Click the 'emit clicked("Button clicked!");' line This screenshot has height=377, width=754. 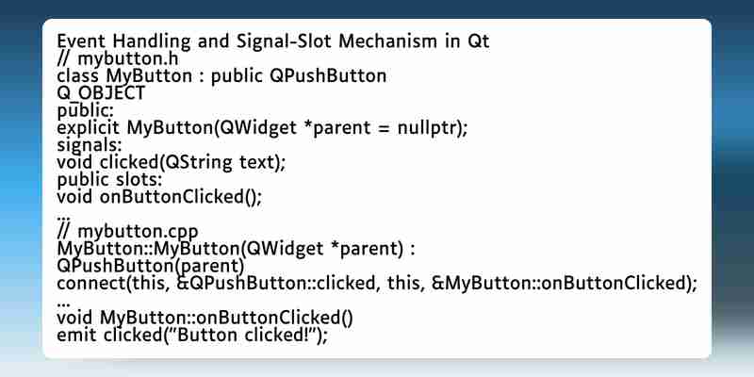click(192, 336)
